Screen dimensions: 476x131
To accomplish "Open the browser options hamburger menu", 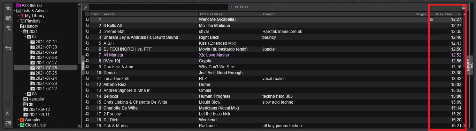I will tap(463, 7).
